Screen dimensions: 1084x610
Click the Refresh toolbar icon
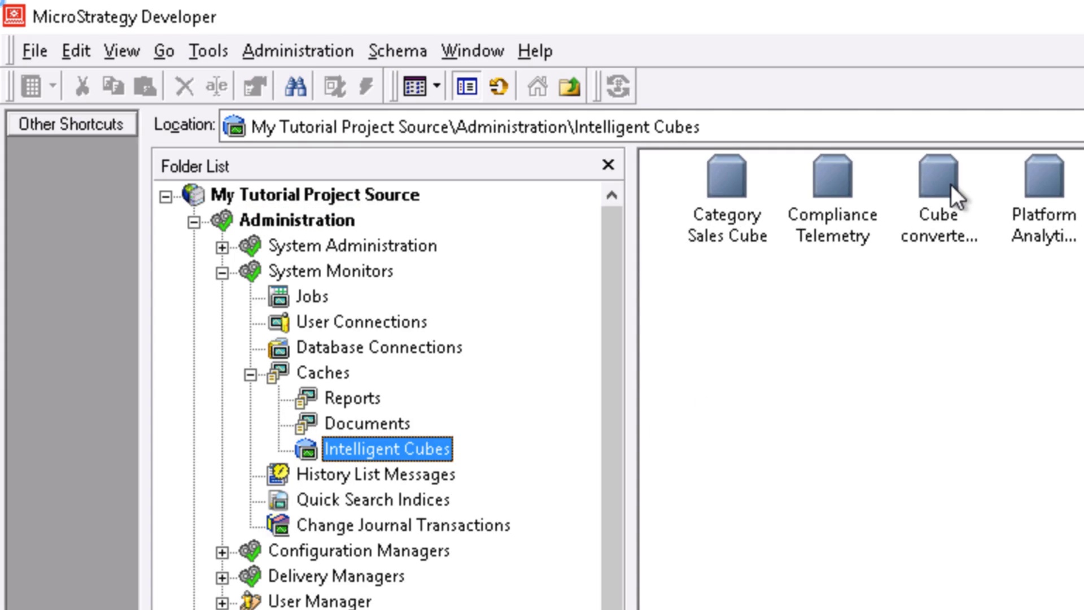click(x=499, y=86)
